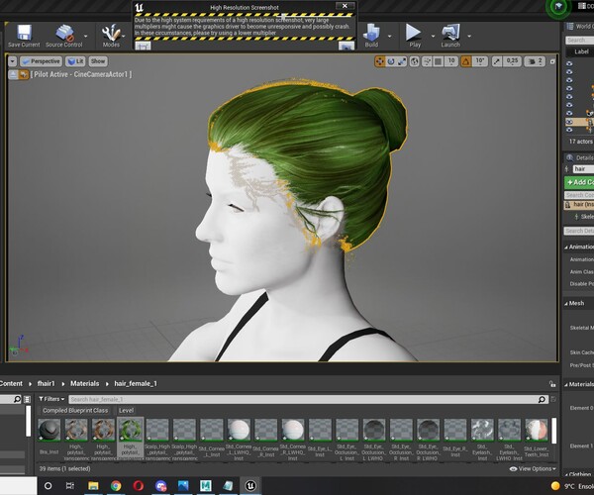Click the Build lighting icon
This screenshot has width=594, height=495.
[371, 33]
